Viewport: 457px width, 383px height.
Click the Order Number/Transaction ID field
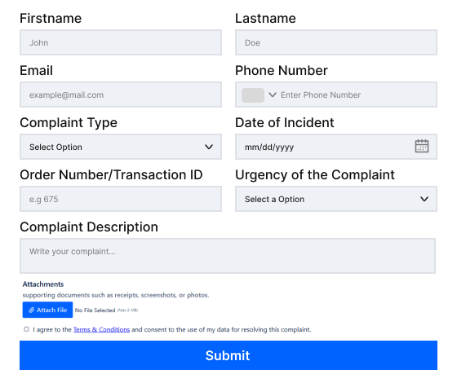click(x=121, y=199)
